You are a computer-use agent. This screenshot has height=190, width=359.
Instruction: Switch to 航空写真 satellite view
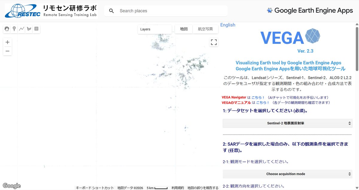click(205, 29)
